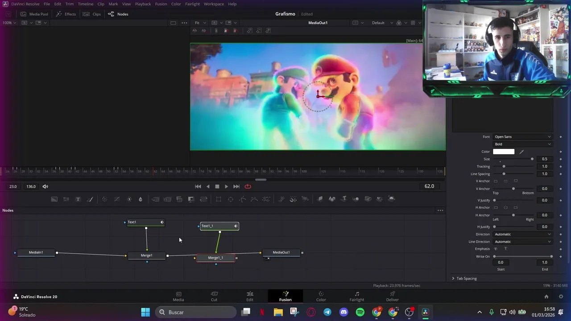This screenshot has width=571, height=321.
Task: Play reverse in viewer transport
Action: click(208, 186)
